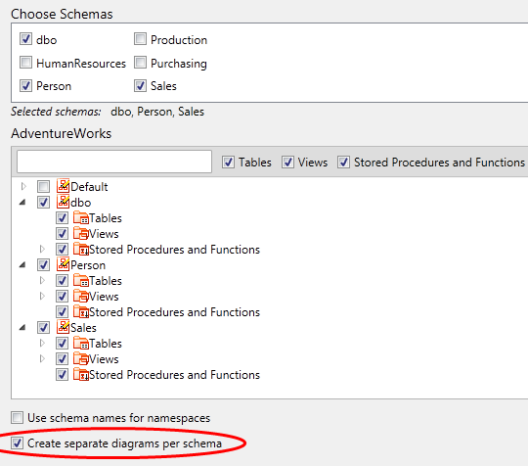Image resolution: width=528 pixels, height=466 pixels.
Task: Click Views folder icon under Sales
Action: 81,358
